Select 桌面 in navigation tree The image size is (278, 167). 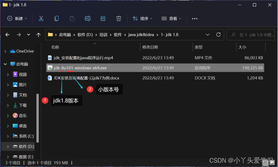[x=23, y=126]
